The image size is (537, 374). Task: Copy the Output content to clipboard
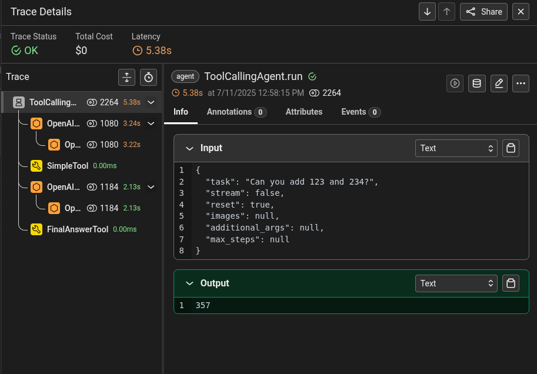click(x=511, y=283)
